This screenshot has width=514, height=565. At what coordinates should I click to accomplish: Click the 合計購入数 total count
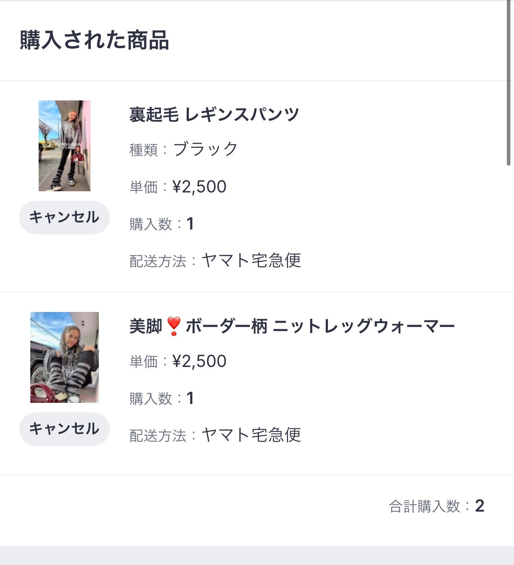pyautogui.click(x=479, y=506)
